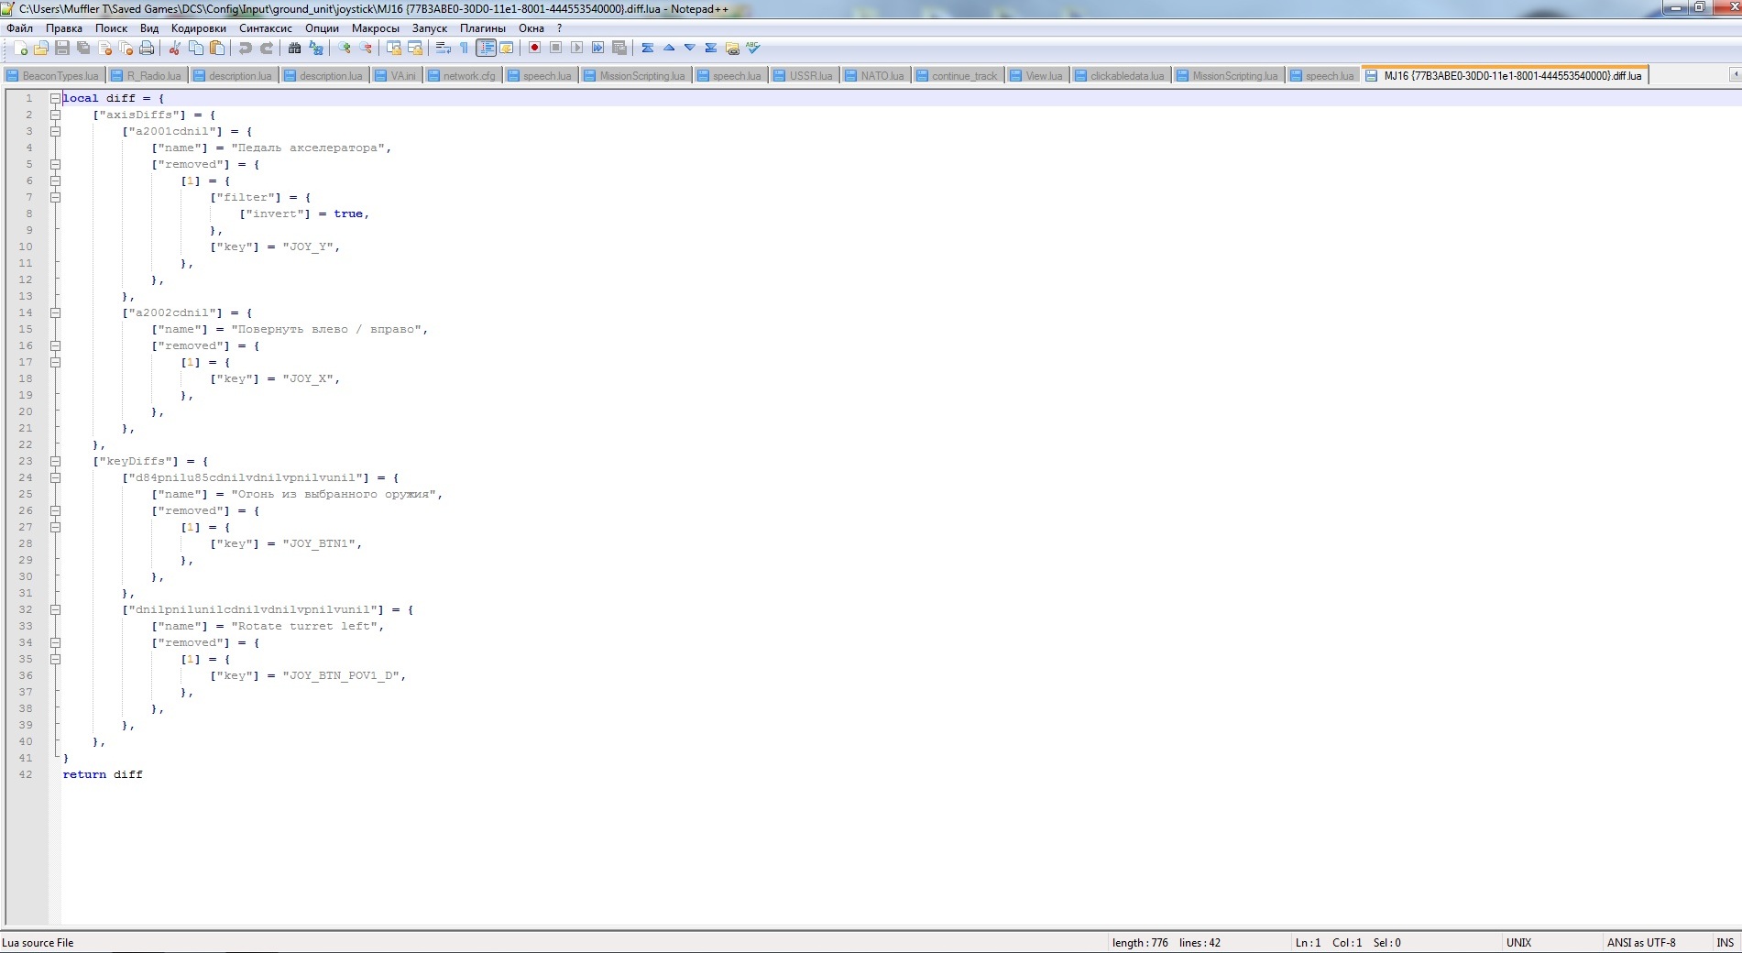Screen dimensions: 1742x953
Task: Collapse the axisDiffs block on line 2
Action: tap(55, 115)
